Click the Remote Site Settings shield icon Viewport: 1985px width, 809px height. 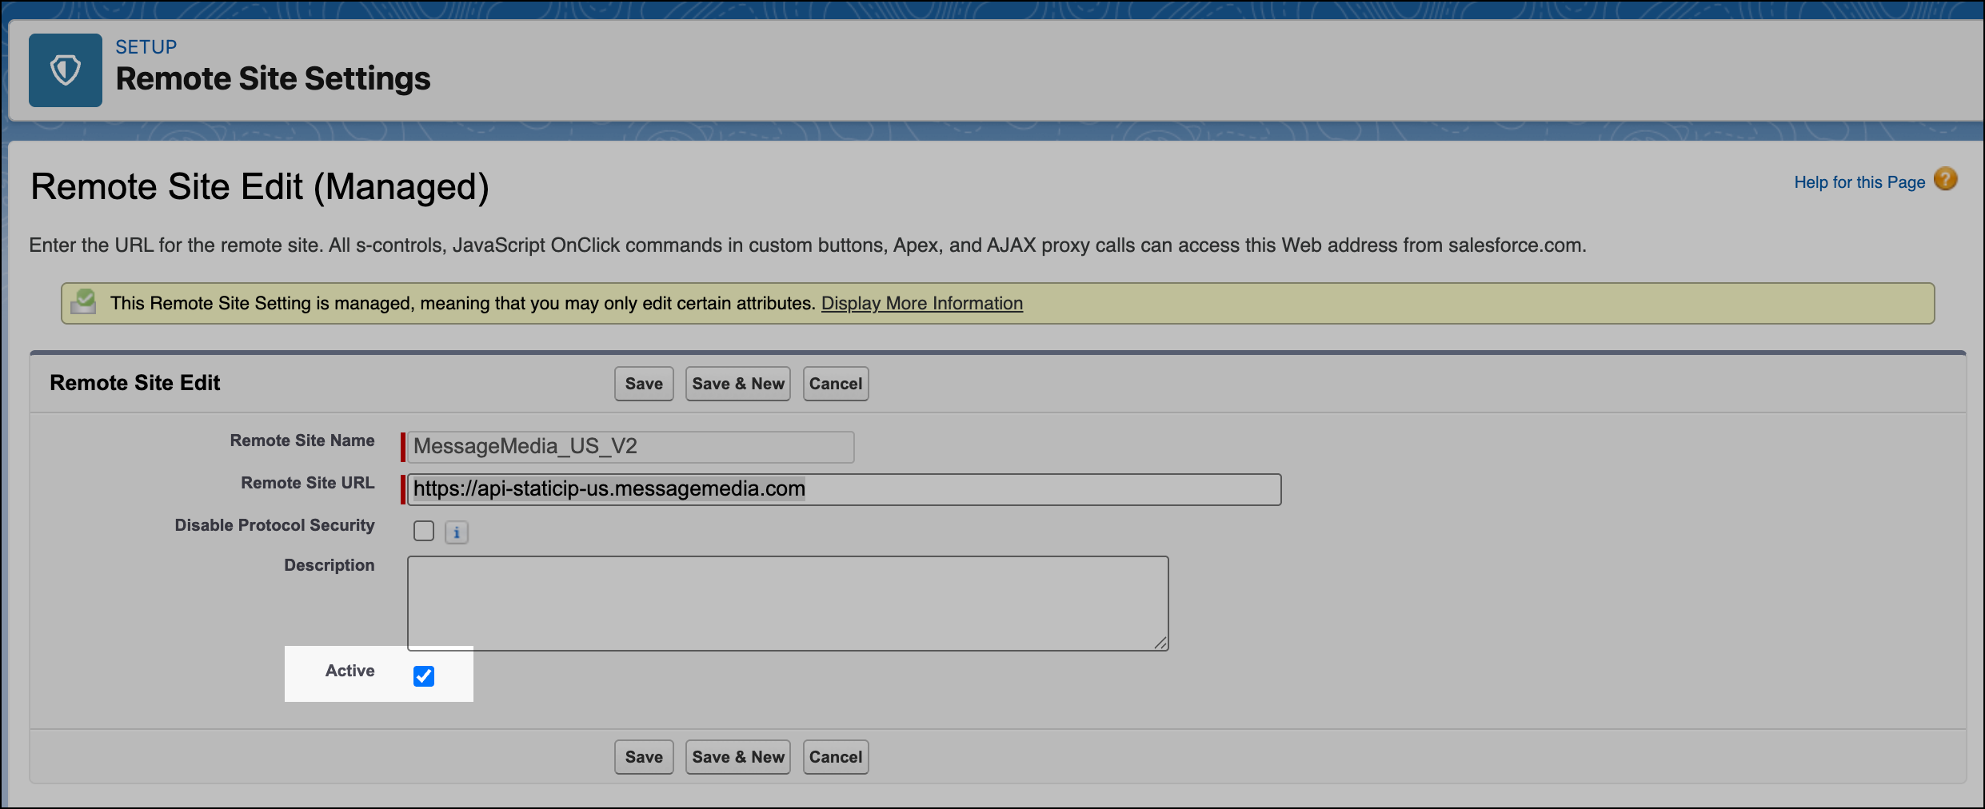(x=66, y=70)
